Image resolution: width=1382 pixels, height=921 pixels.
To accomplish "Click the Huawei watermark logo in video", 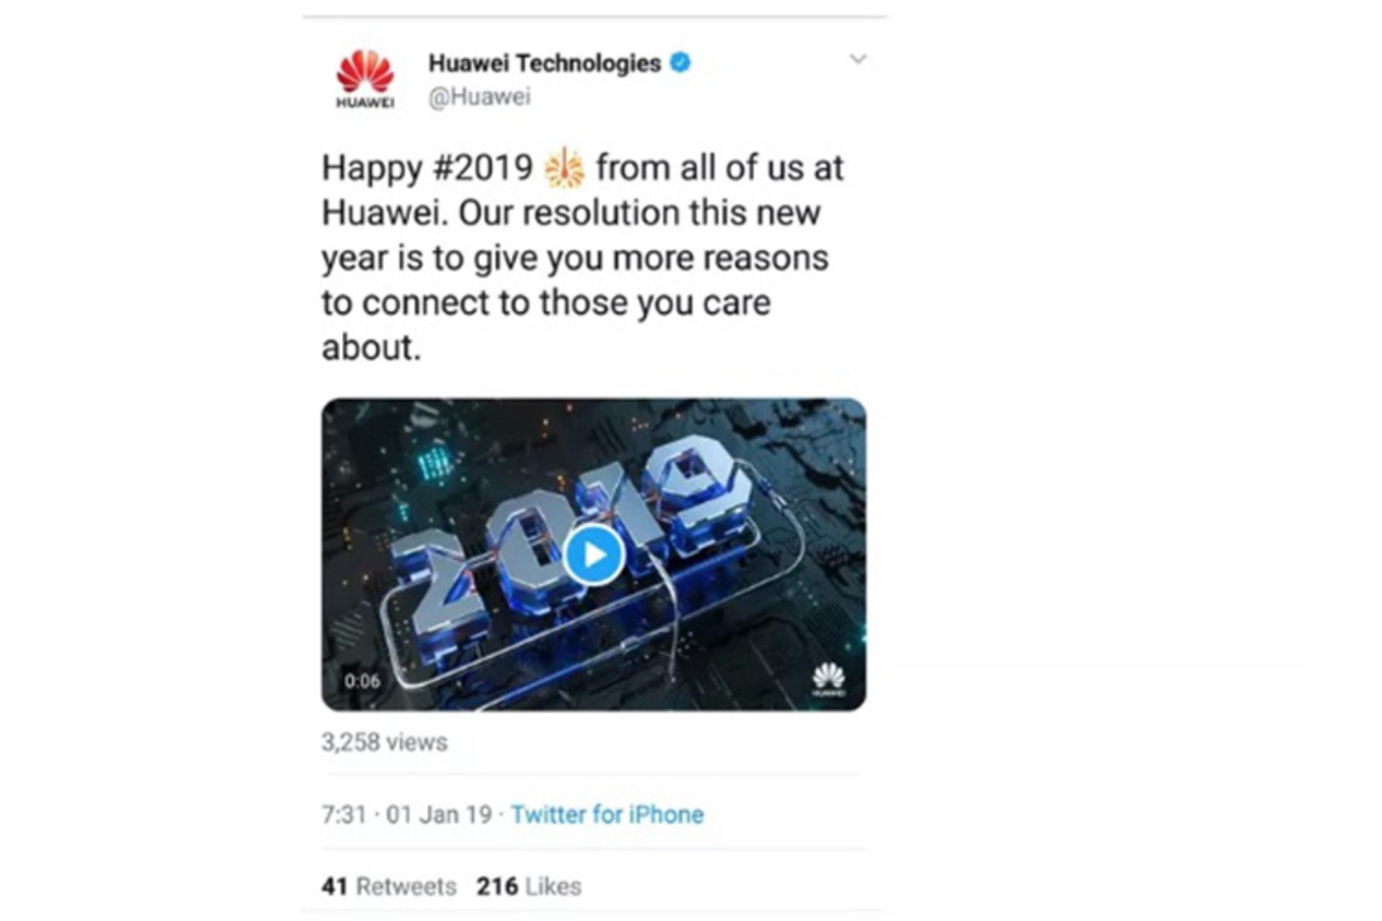I will [828, 679].
